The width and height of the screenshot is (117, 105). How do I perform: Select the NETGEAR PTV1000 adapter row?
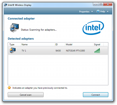tap(58, 51)
